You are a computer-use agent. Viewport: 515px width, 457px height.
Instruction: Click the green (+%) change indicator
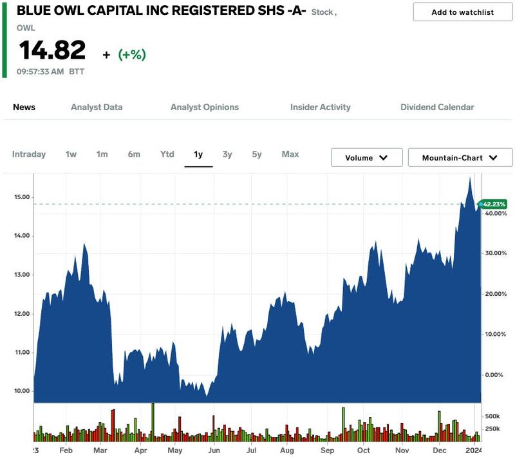click(132, 55)
